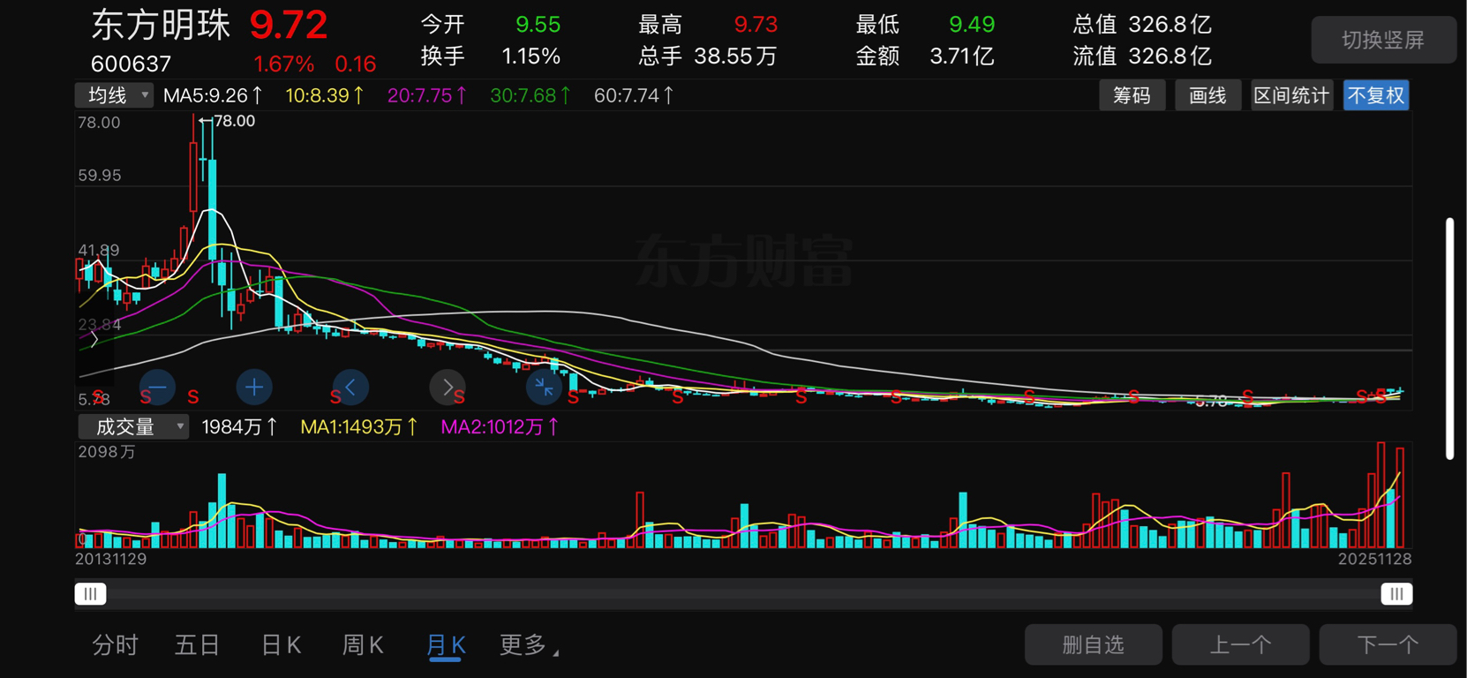The width and height of the screenshot is (1467, 678).
Task: Click the vertical scrollbar at right edge
Action: pyautogui.click(x=1449, y=338)
